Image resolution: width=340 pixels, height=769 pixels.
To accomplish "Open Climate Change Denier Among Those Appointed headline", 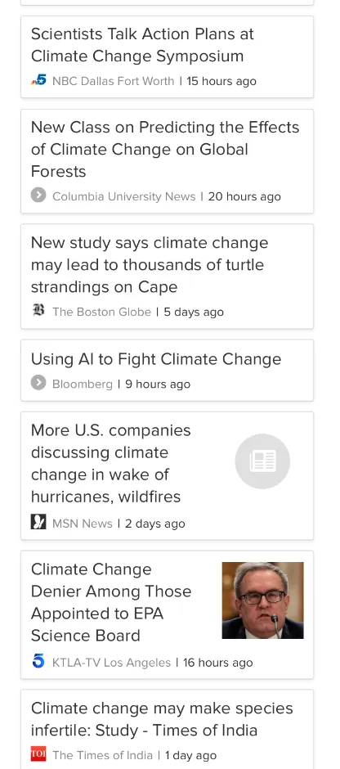I will (111, 602).
